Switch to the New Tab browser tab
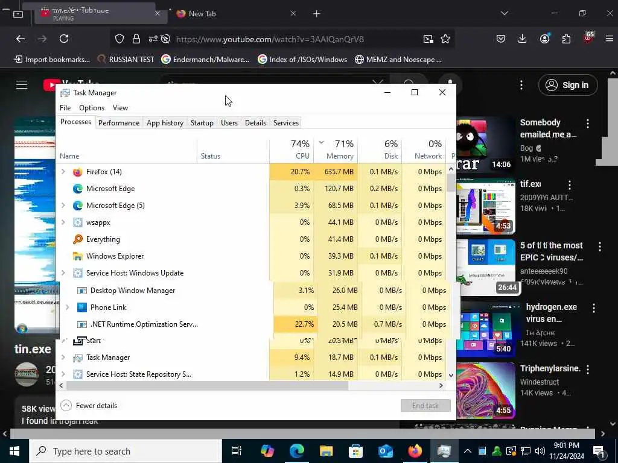Viewport: 618px width, 463px height. coord(237,13)
